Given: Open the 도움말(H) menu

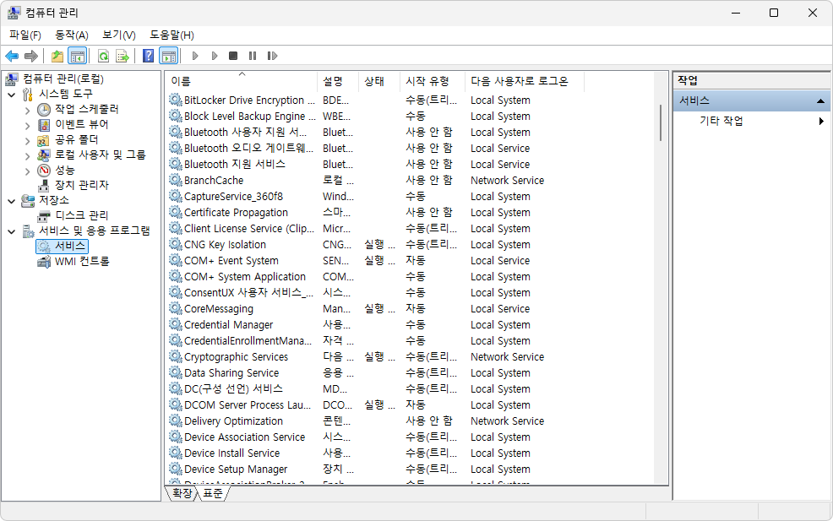Looking at the screenshot, I should pyautogui.click(x=171, y=35).
